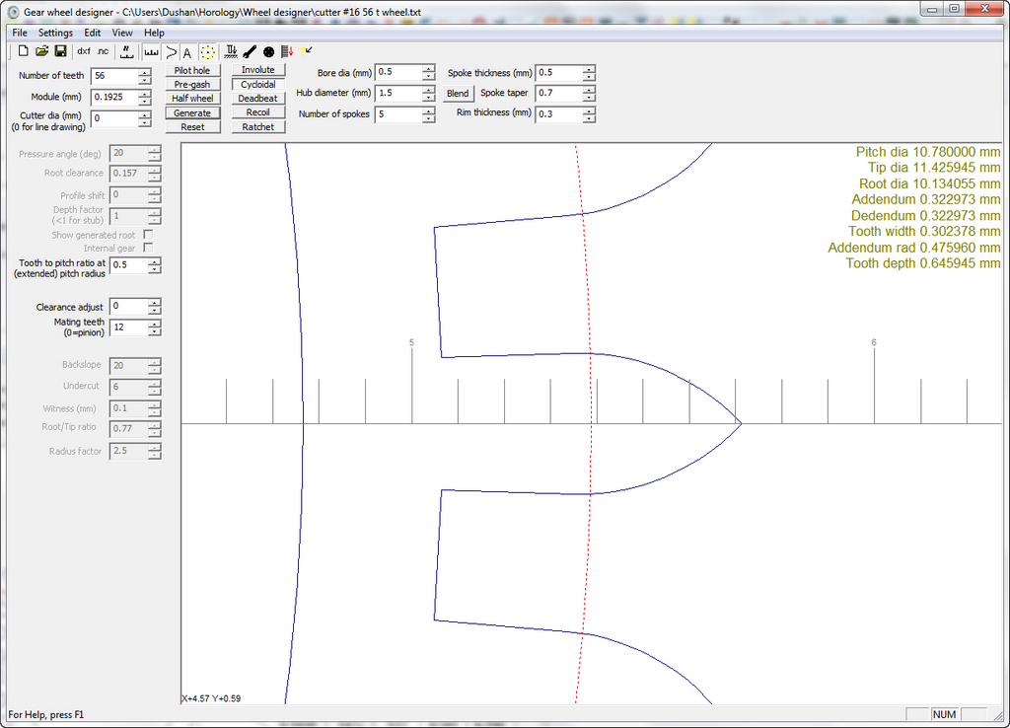Decrease Number of spokes with down arrow
The height and width of the screenshot is (728, 1010).
pyautogui.click(x=428, y=118)
